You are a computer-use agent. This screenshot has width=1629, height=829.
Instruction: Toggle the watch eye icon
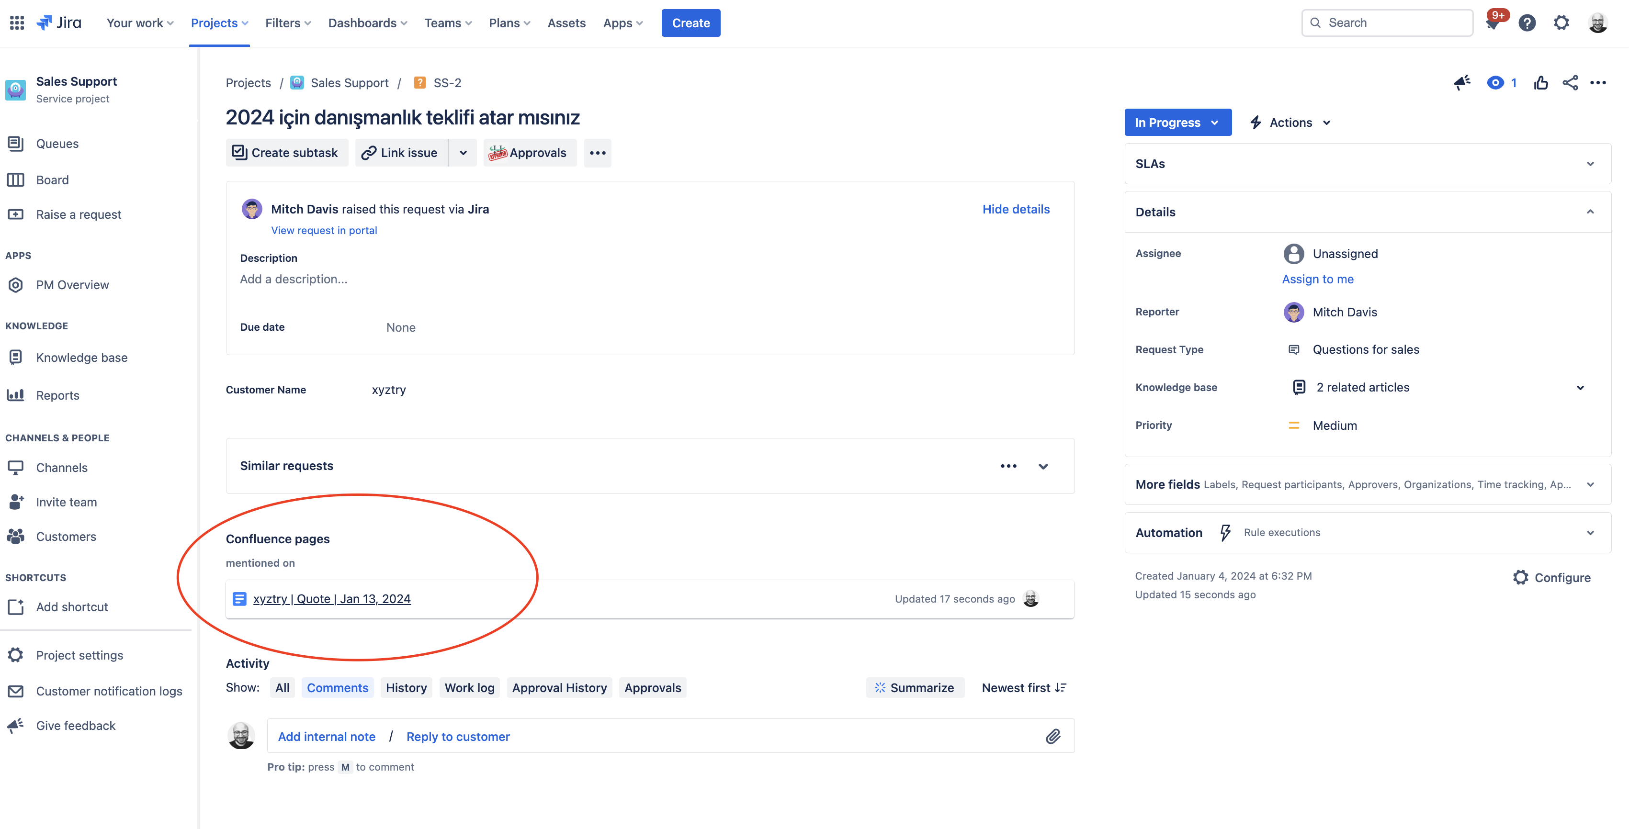(x=1495, y=82)
